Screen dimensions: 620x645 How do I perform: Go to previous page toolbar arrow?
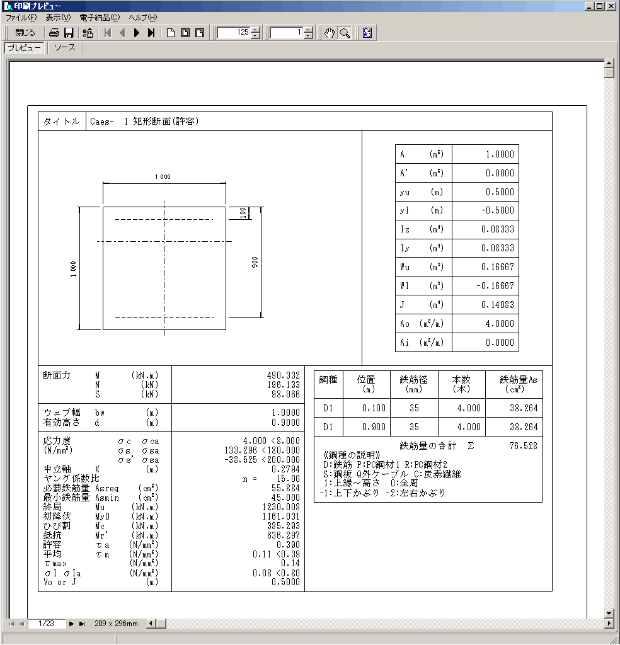pos(122,33)
